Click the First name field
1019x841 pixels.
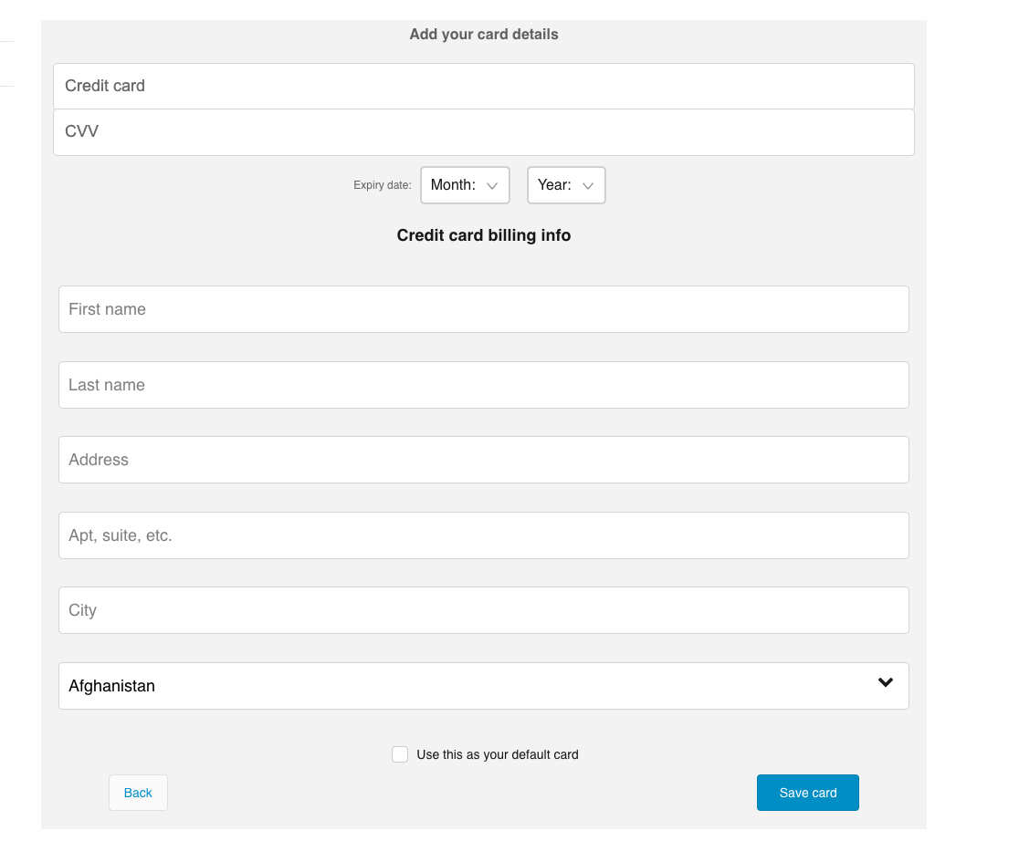point(484,309)
